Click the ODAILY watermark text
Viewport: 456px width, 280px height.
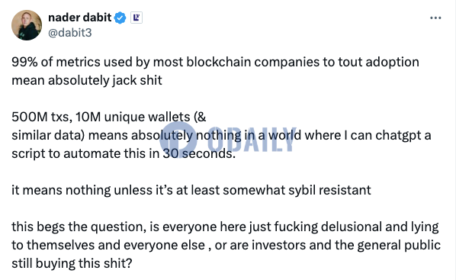[248, 140]
